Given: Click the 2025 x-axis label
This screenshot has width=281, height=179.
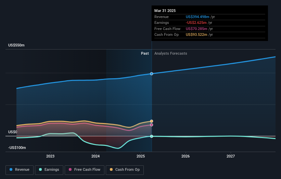Looking at the screenshot, I should [141, 156].
